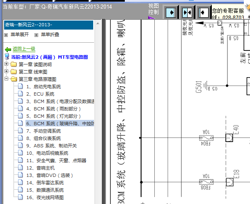Open 3、BCM 系统（电源分配及数据通
The image size is (250, 204).
60,101
